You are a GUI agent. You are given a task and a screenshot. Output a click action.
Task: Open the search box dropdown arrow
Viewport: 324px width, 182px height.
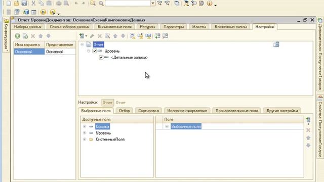click(153, 4)
